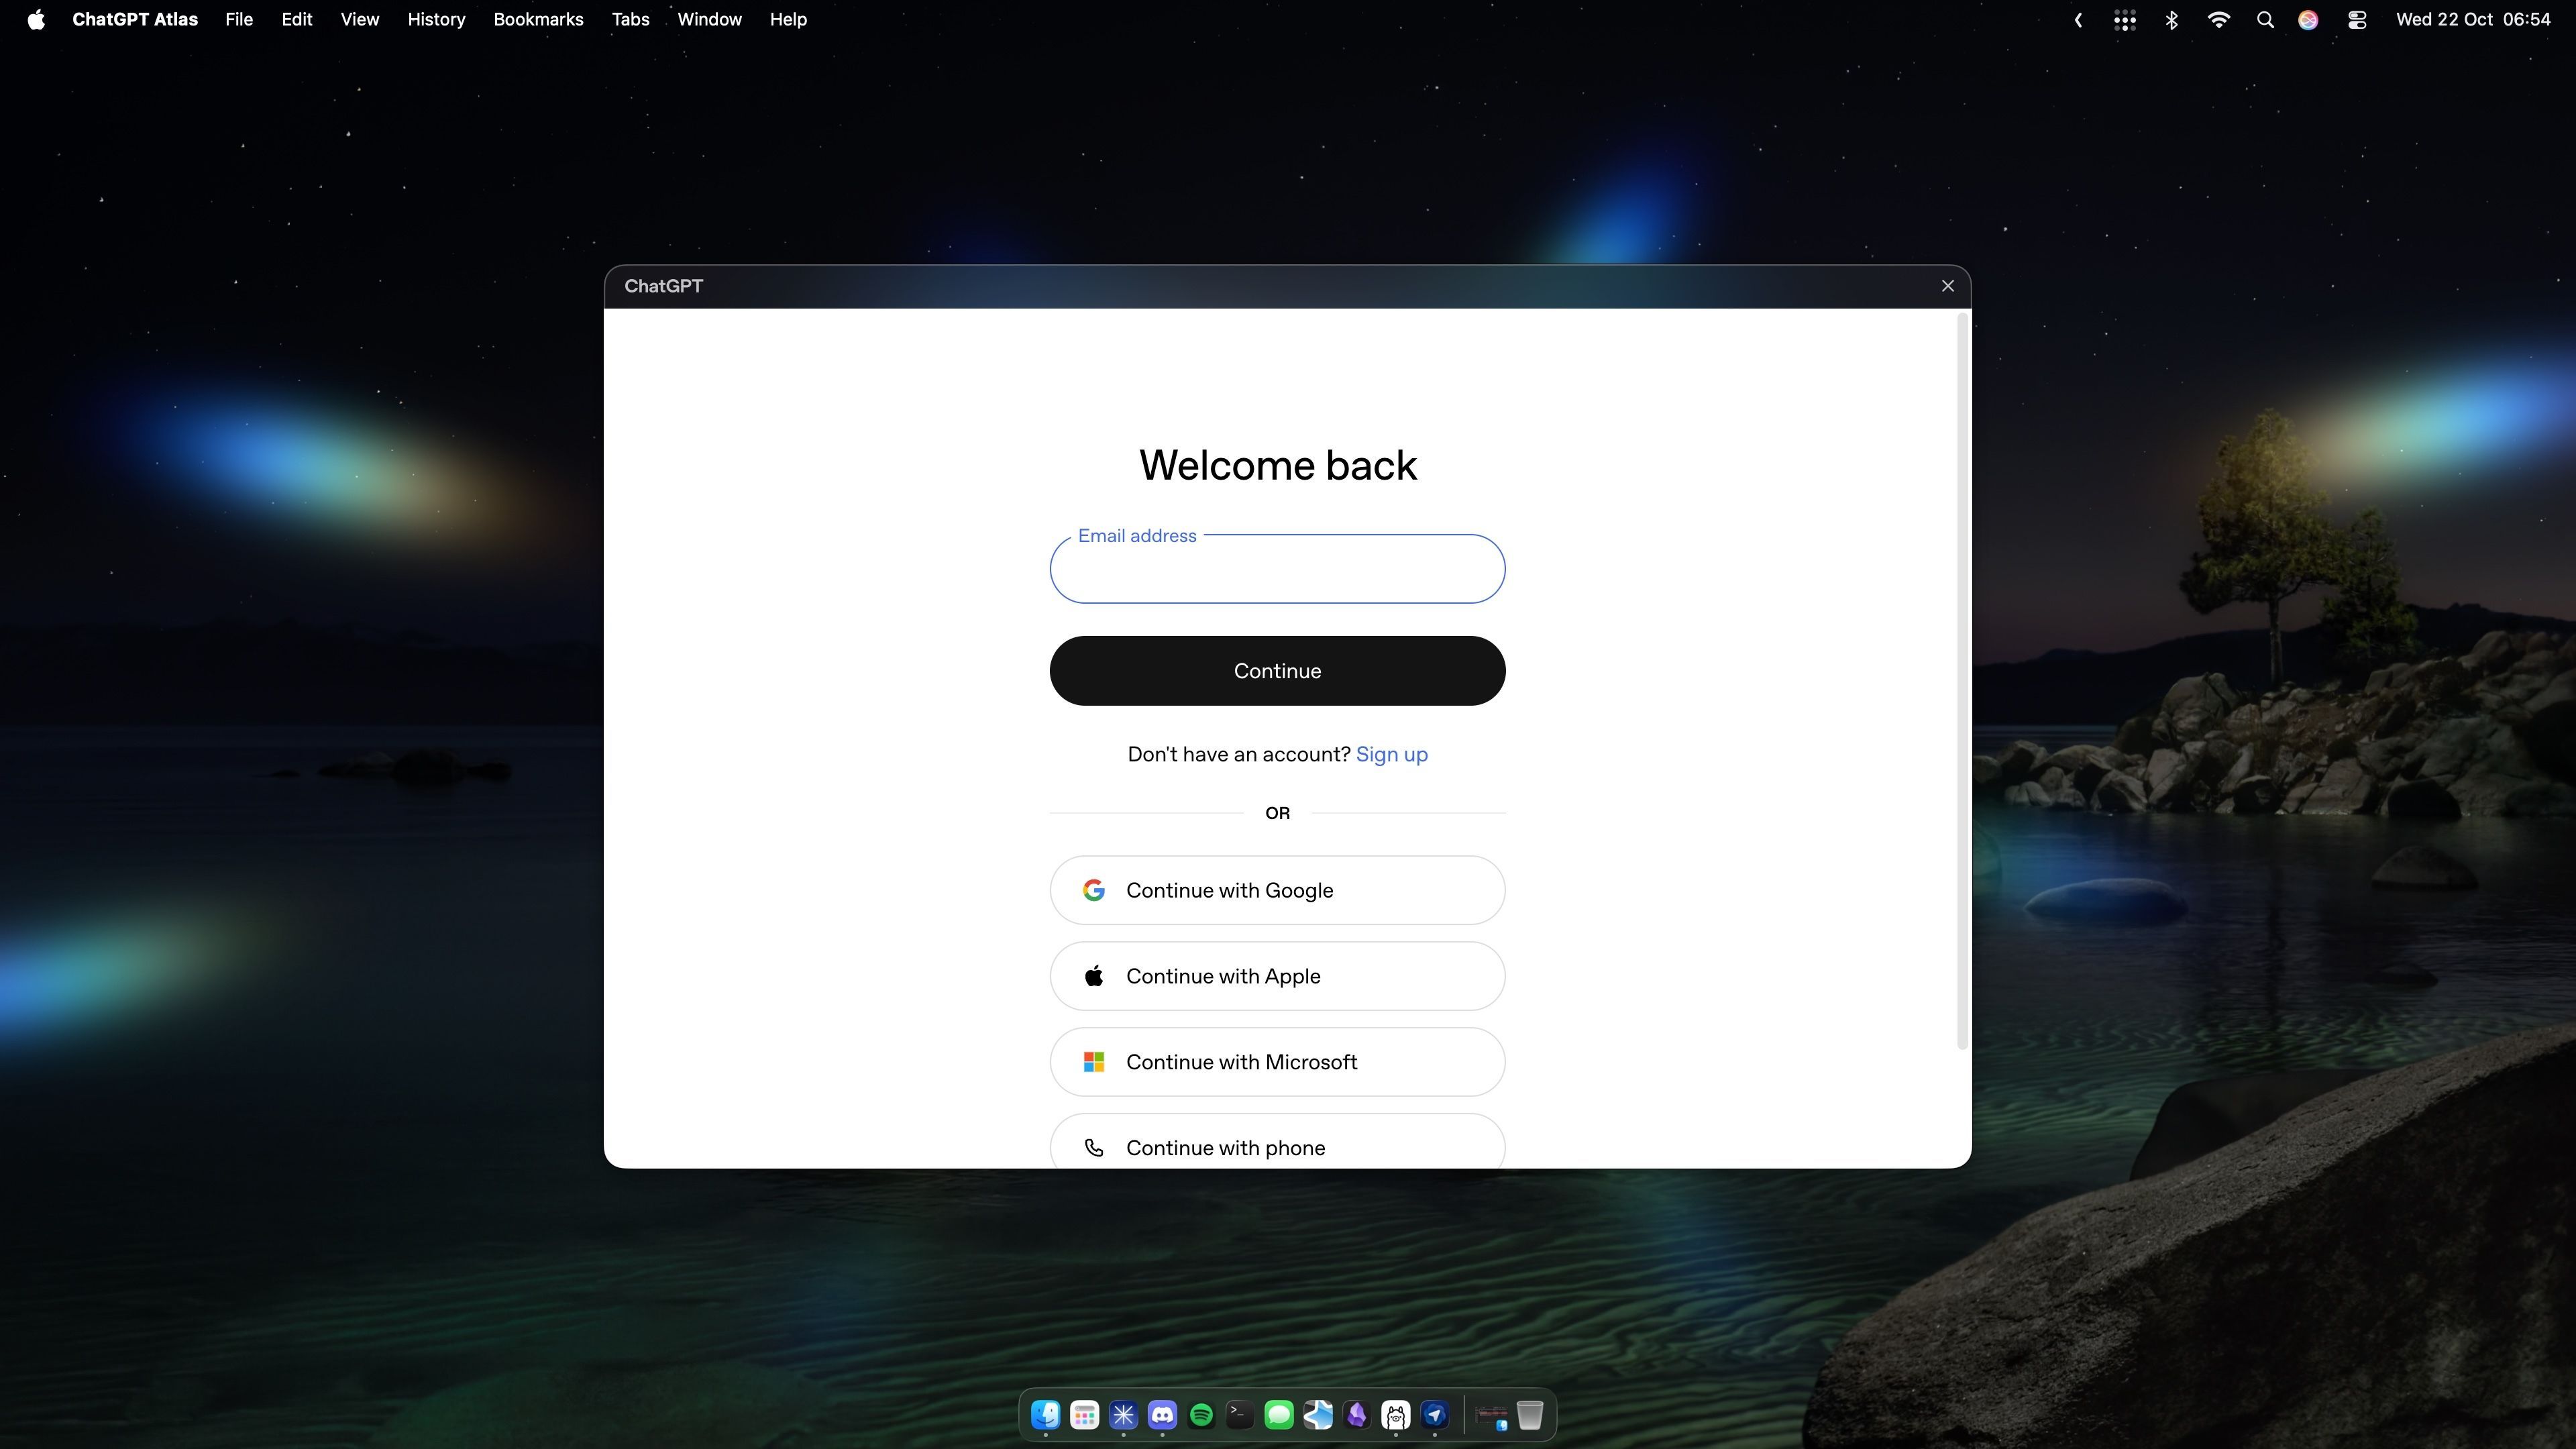Click the login dialog scrollbar
This screenshot has height=1449, width=2576.
click(x=1961, y=680)
